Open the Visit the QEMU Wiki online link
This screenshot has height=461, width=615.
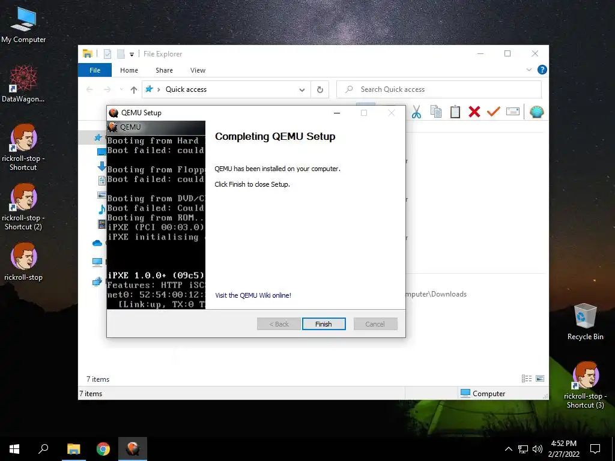[253, 295]
